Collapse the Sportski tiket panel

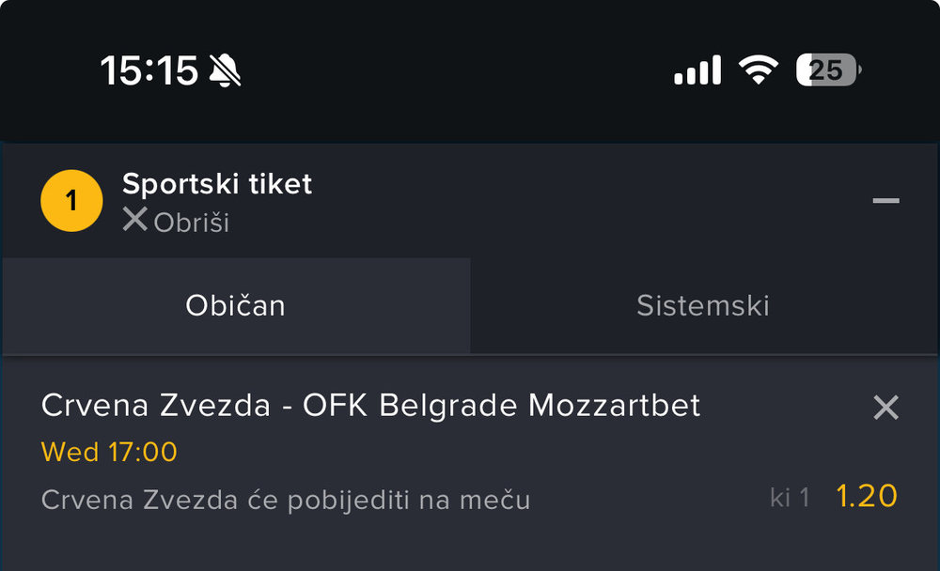[x=885, y=201]
